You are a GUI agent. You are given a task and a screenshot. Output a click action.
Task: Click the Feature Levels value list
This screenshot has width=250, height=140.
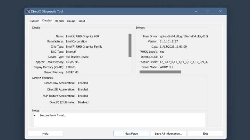184,62
